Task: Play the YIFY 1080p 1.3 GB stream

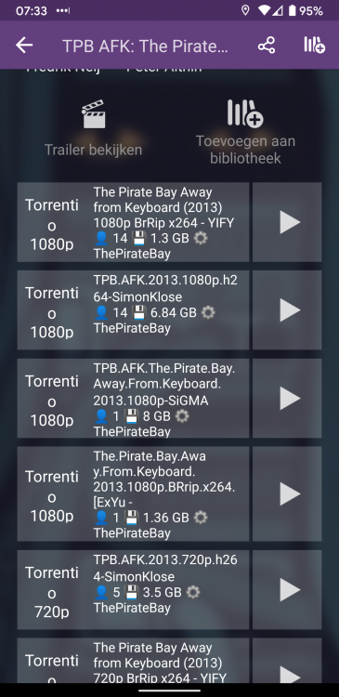Action: point(287,222)
